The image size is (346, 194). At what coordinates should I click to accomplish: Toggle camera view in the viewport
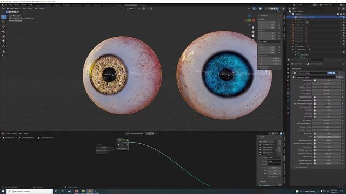[x=253, y=36]
